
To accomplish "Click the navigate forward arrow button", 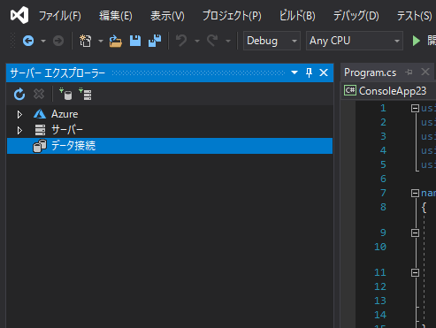I will coord(58,41).
